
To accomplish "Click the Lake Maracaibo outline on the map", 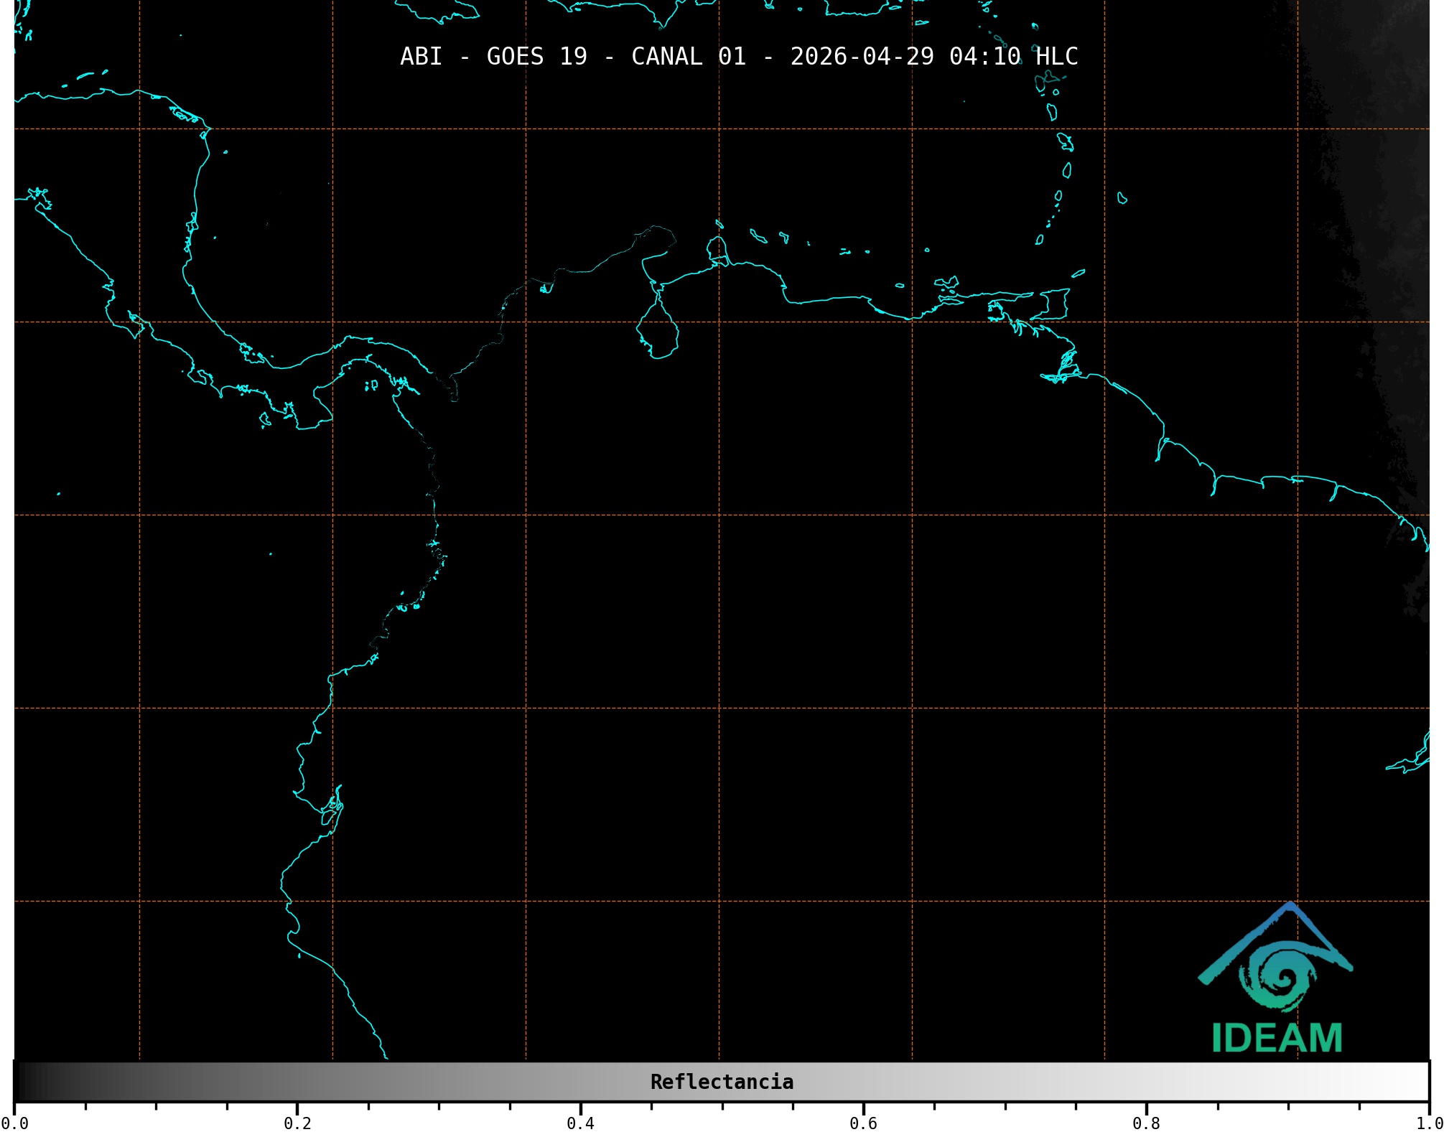I will [657, 332].
